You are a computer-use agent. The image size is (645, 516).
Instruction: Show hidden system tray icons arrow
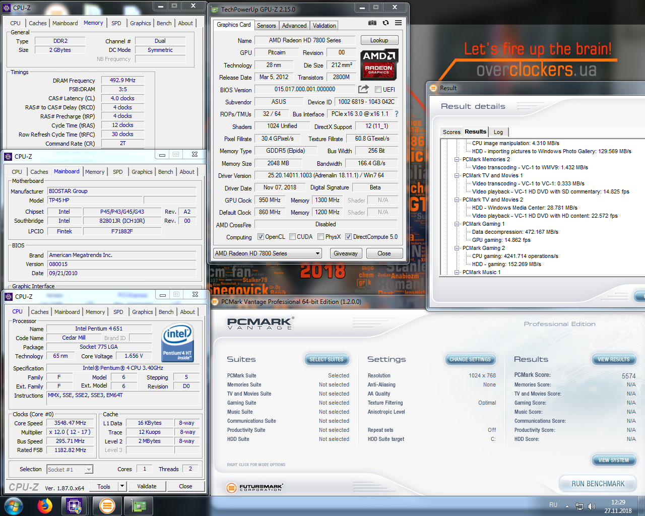[x=567, y=506]
